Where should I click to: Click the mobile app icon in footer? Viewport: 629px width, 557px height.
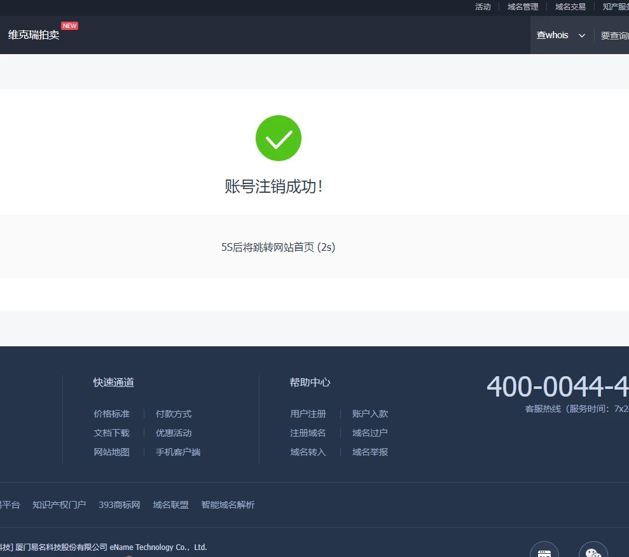544,551
